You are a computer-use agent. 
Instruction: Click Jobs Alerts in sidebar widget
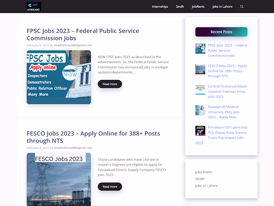click(203, 172)
